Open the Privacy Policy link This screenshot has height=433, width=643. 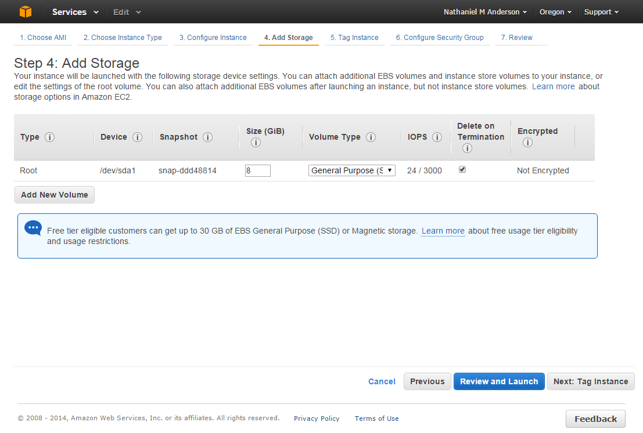(x=317, y=419)
